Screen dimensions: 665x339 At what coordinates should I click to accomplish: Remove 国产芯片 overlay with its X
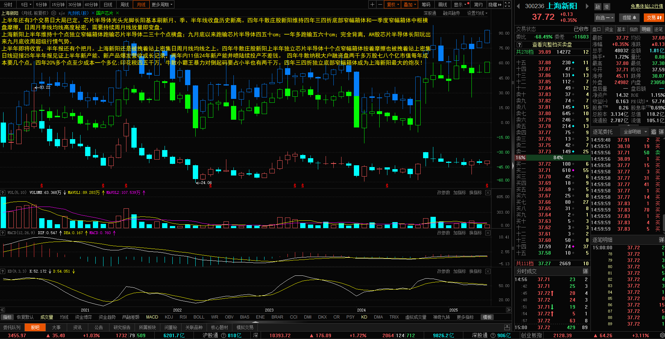pos(118,13)
